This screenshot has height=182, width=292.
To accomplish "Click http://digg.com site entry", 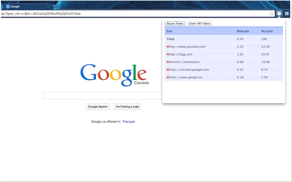I will [180, 54].
